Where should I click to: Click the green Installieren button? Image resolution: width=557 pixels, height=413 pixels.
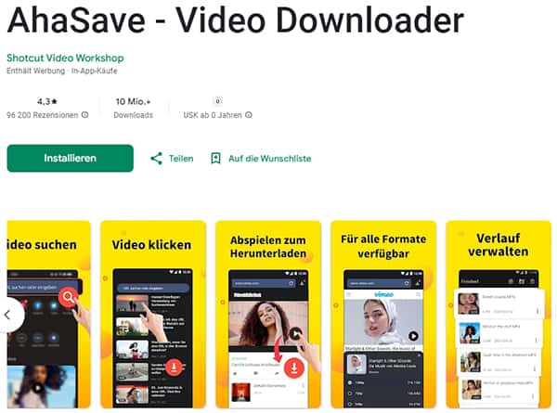tap(70, 158)
